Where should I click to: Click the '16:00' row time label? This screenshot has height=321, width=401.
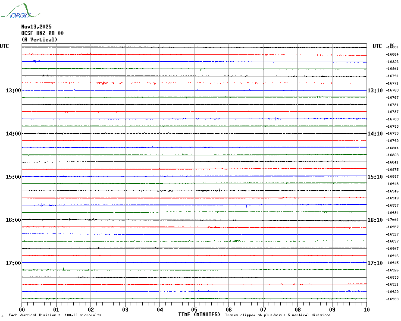point(13,220)
